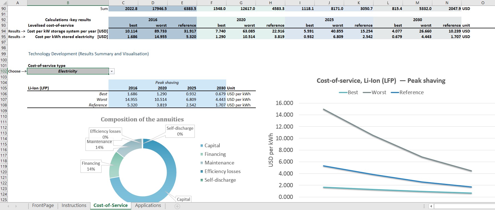Switch to the FrontPage sheet tab
This screenshot has height=210, width=495.
click(43, 206)
